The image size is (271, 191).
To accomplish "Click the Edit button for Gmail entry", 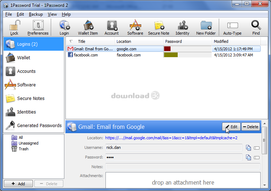I will point(231,127).
